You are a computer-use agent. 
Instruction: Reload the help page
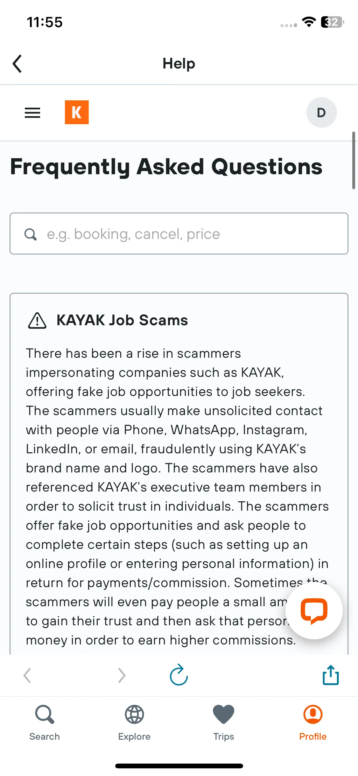(179, 675)
